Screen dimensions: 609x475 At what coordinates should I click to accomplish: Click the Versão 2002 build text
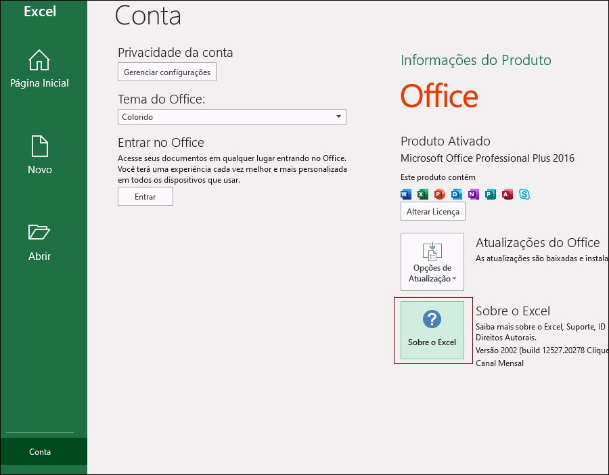(x=542, y=350)
